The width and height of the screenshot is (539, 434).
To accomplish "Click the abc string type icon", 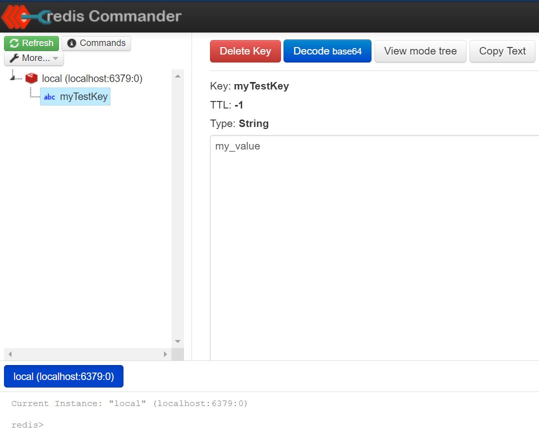I will (x=49, y=97).
